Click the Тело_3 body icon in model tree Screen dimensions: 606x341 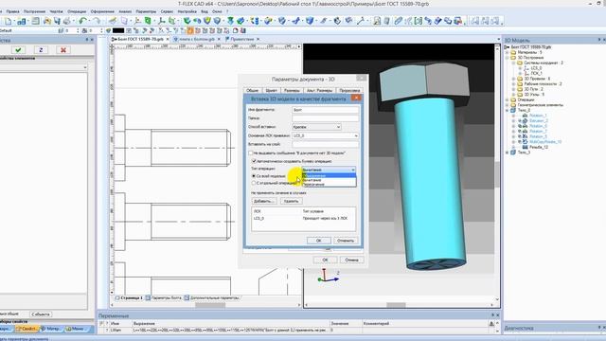point(513,153)
